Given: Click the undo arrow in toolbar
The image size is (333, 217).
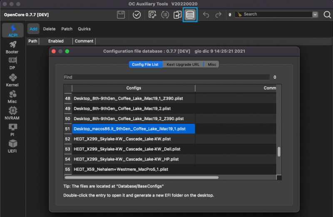Looking at the screenshot, I should pos(206,15).
